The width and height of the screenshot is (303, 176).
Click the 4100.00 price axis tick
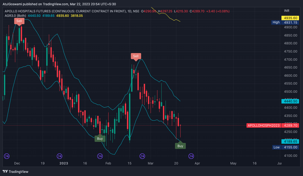[291, 156]
